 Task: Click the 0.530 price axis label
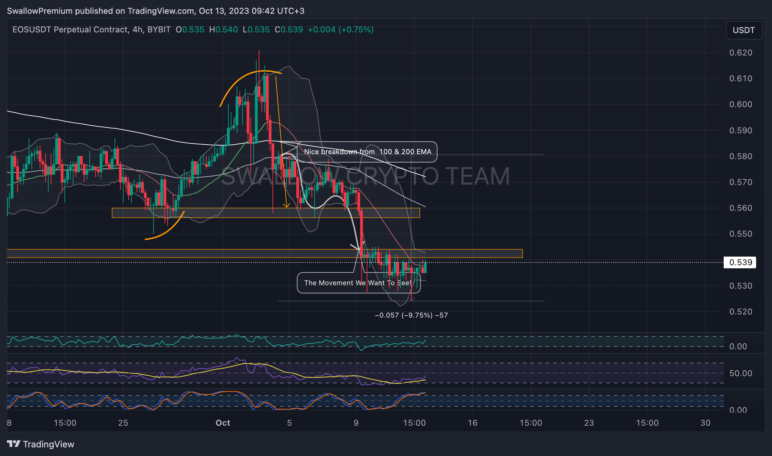click(x=741, y=286)
